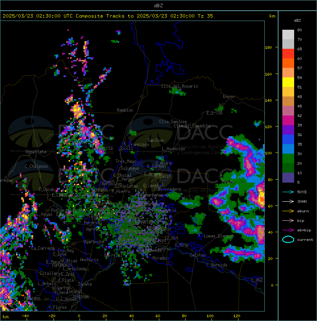Click the cyan 50YD arrow in legend
Screen dimensions: 317x321
point(288,192)
